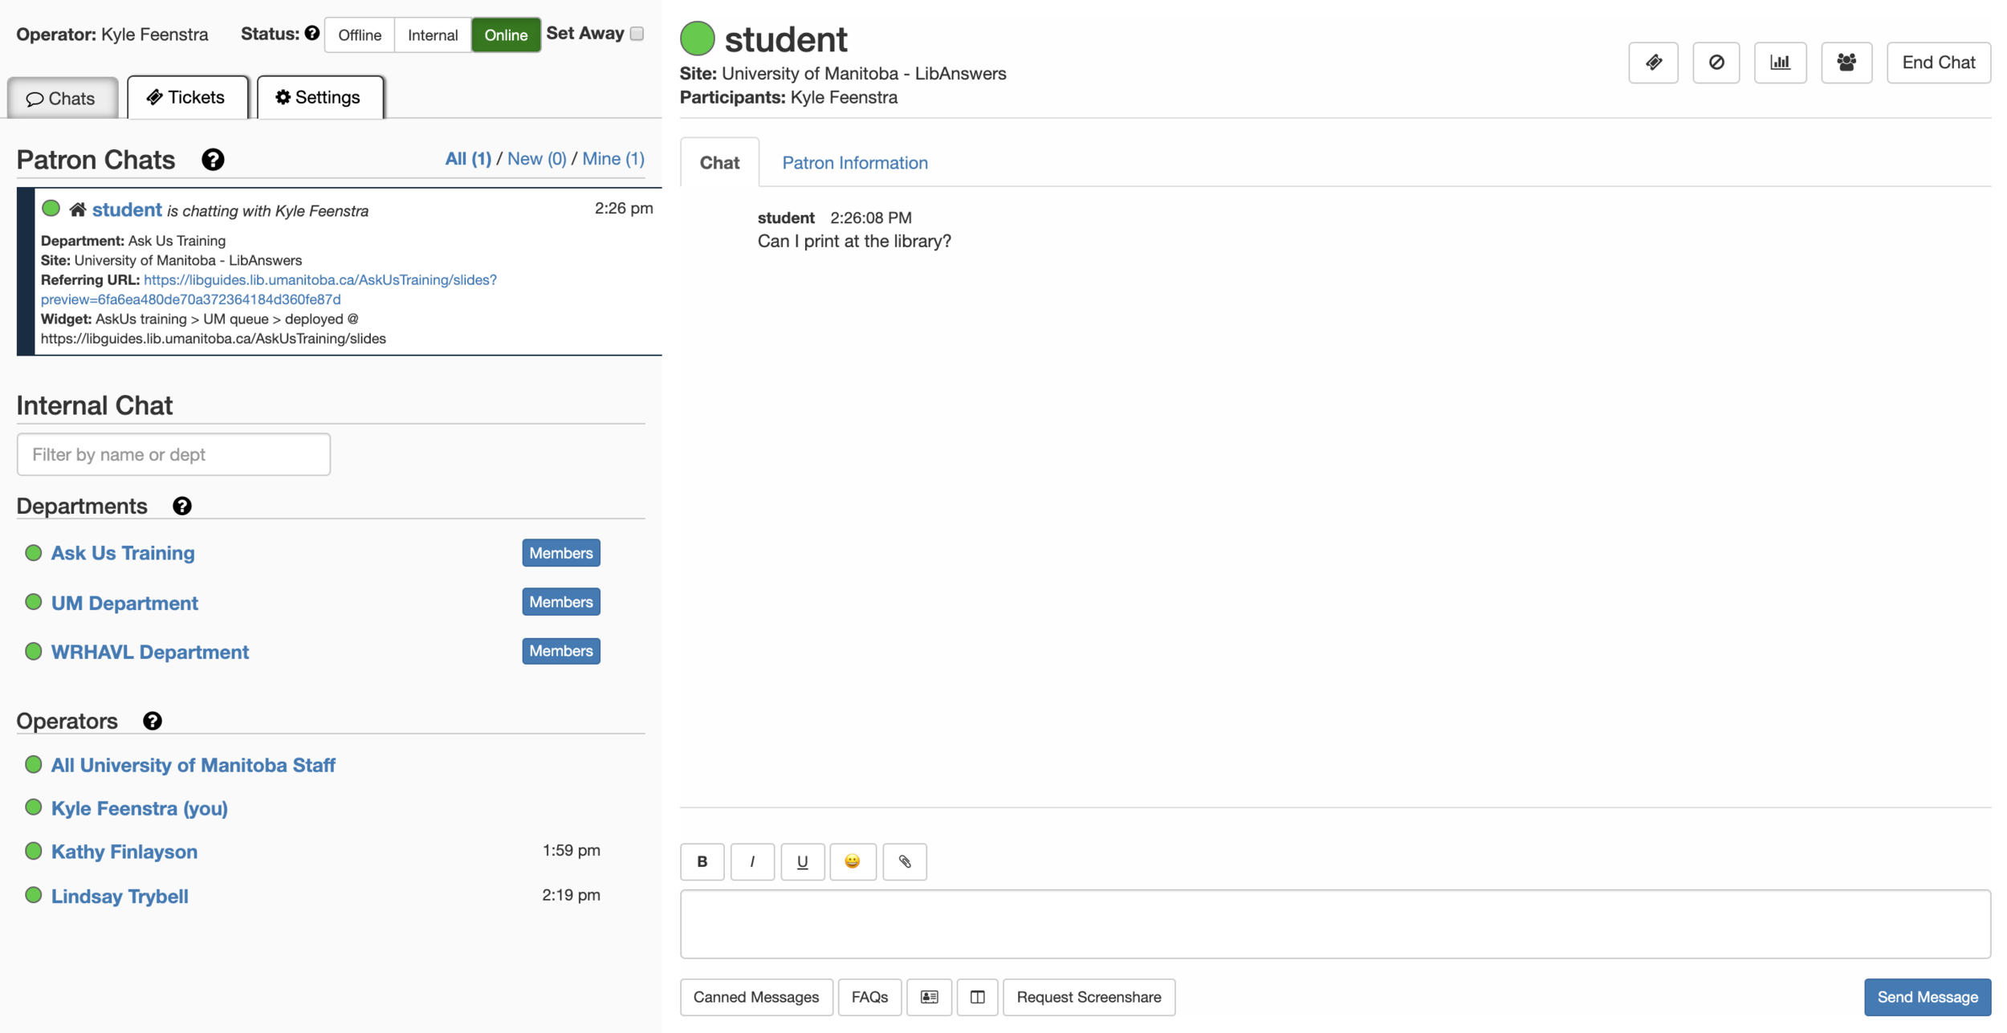Click the ban patron circle-slash icon

click(1716, 63)
